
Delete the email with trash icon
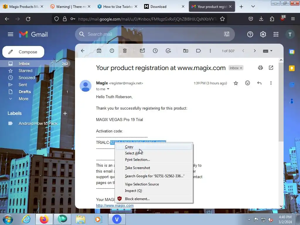point(125,51)
